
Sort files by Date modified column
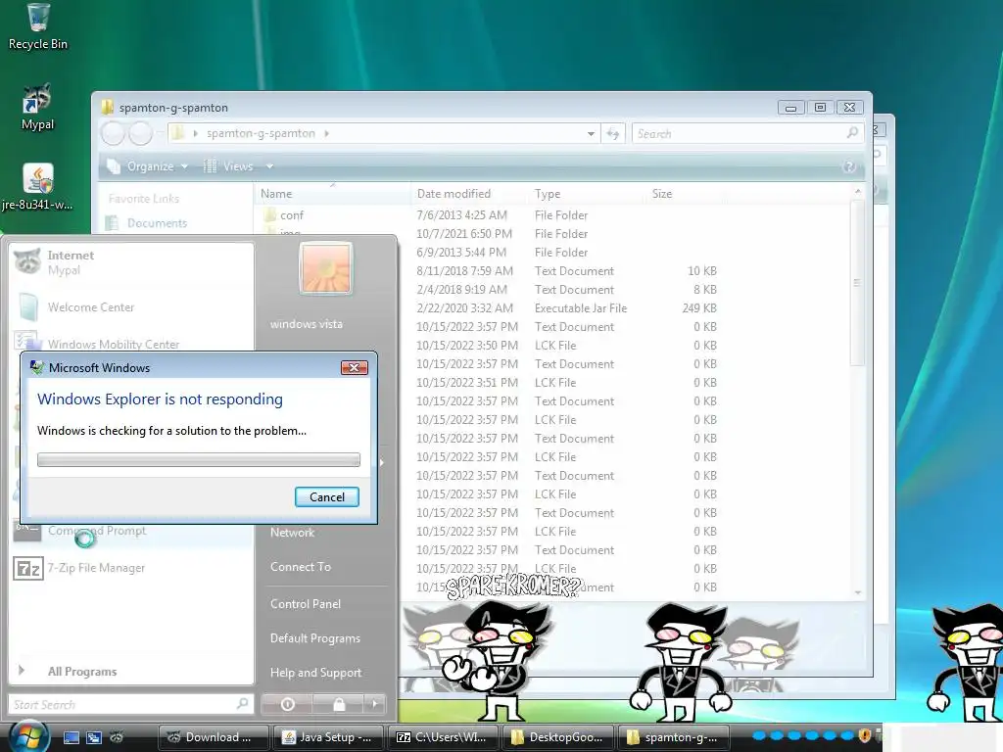pyautogui.click(x=471, y=194)
